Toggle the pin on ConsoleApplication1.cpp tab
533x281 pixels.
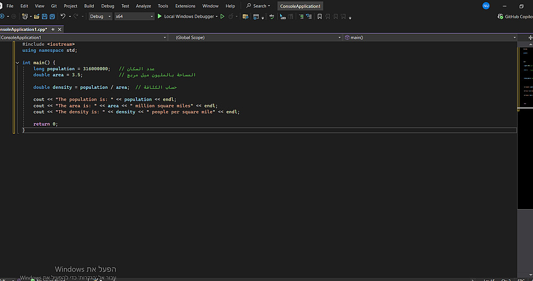52,29
